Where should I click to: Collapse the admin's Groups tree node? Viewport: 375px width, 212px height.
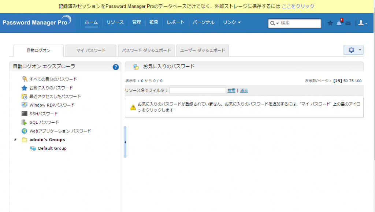[x=15, y=140]
